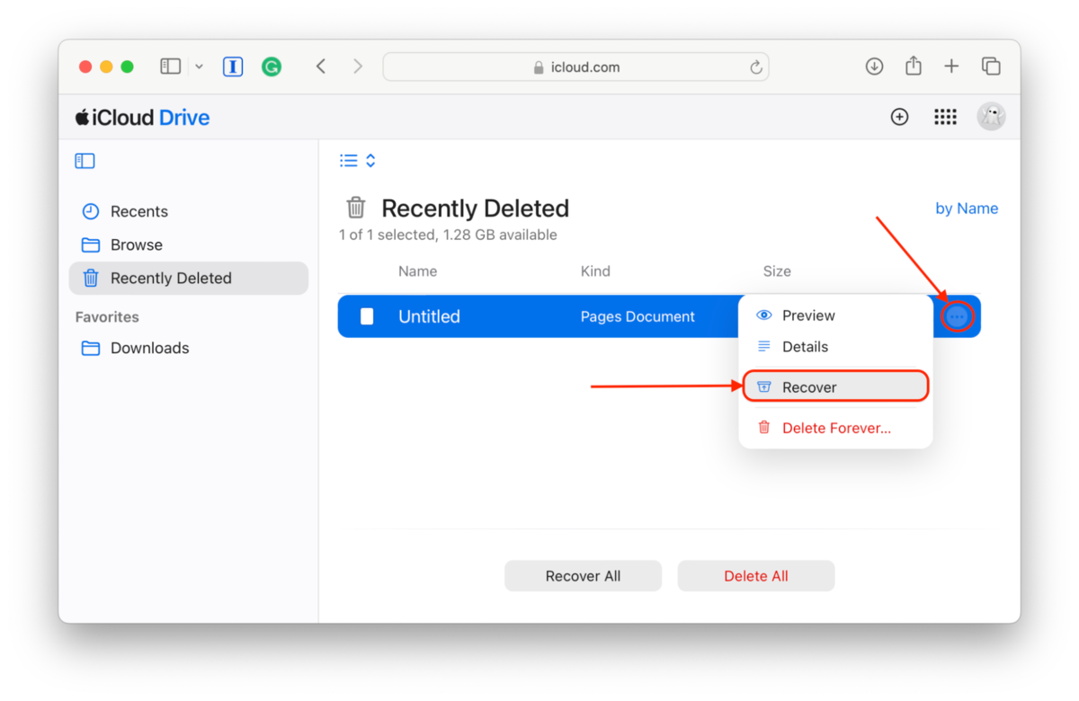
Task: Open the Safari share menu
Action: 914,66
